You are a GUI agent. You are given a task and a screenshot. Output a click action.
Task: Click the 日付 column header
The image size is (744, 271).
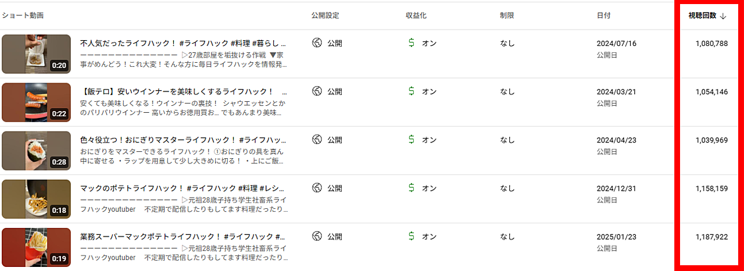tap(603, 16)
